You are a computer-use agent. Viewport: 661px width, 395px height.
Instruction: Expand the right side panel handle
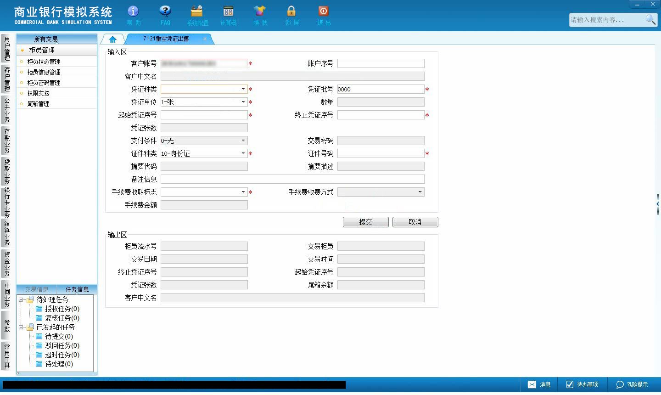pos(658,204)
